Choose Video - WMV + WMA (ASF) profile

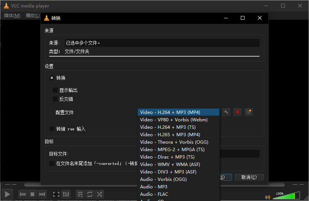click(x=178, y=165)
